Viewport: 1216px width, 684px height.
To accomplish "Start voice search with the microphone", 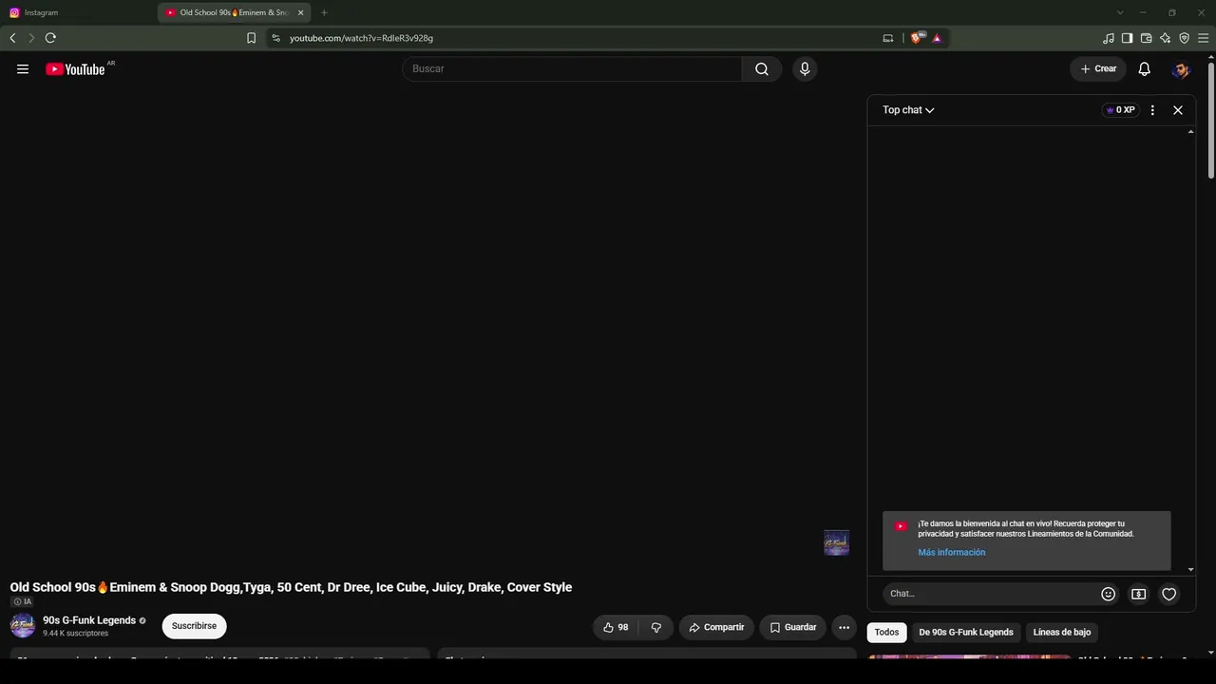I will (805, 68).
